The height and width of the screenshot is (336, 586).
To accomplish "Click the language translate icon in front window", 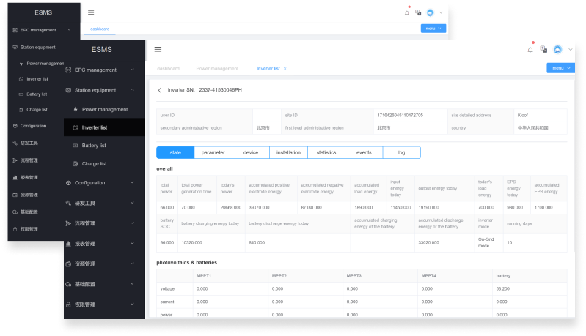I will pyautogui.click(x=543, y=49).
